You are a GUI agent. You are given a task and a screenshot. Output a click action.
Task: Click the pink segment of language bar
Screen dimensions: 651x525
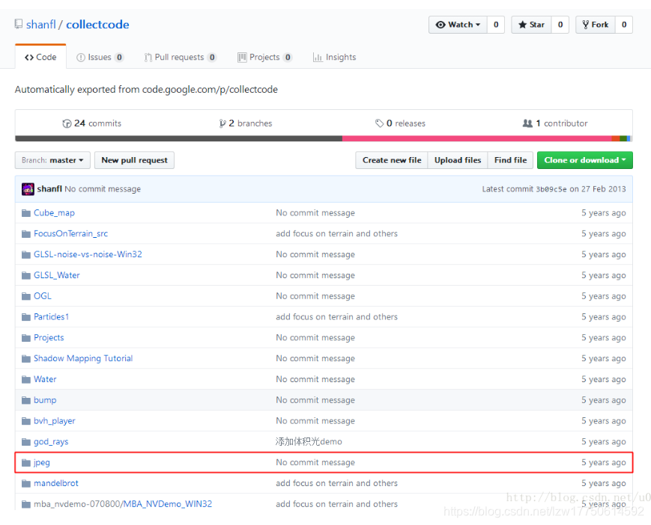point(476,138)
